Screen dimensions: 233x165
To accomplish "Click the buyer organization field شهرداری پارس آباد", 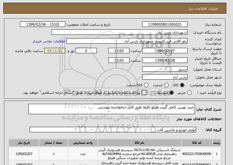I will click(120, 32).
